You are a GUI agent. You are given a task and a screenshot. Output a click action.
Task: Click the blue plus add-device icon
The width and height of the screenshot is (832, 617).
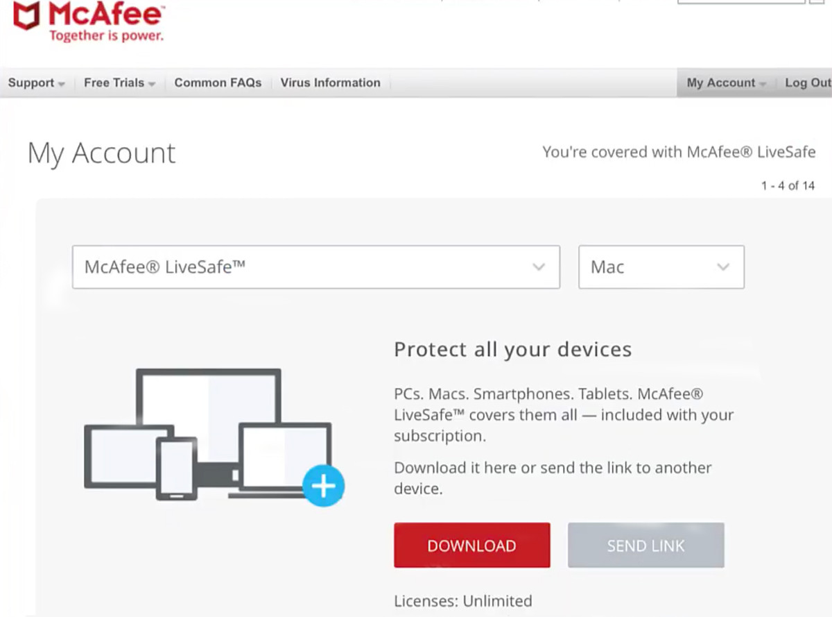pos(323,486)
